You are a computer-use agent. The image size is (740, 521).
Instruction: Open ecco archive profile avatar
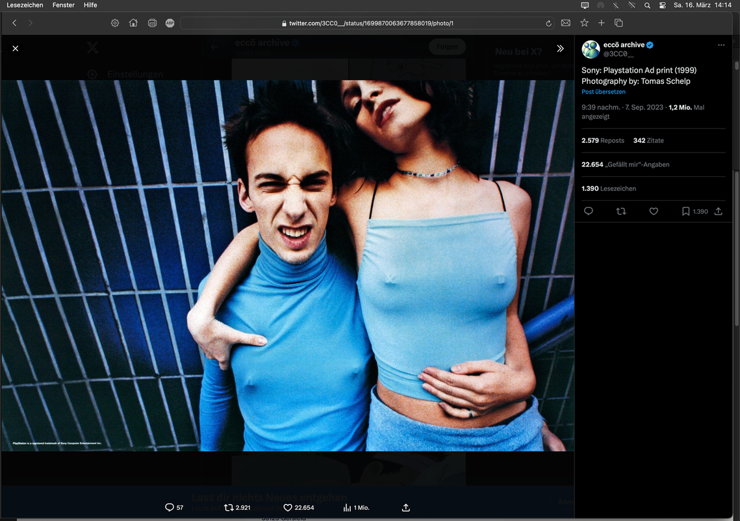coord(591,49)
